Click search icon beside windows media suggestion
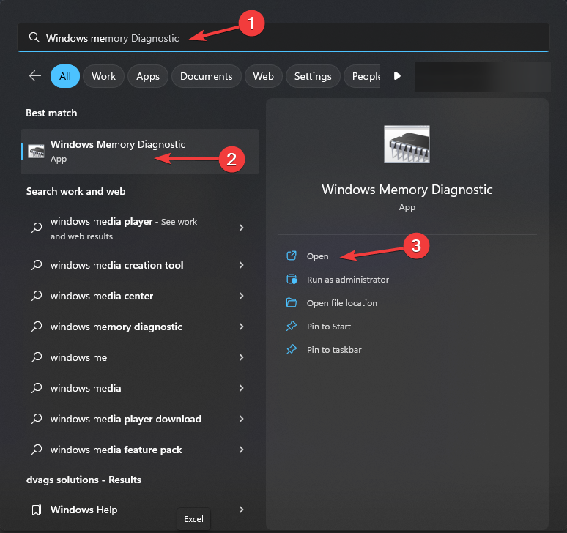The height and width of the screenshot is (533, 567). pyautogui.click(x=37, y=388)
